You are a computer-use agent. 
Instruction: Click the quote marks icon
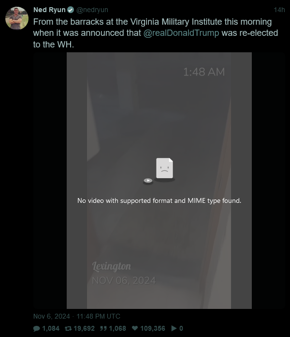[103, 328]
